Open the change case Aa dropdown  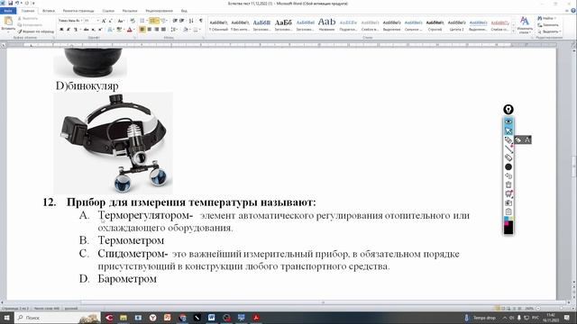click(x=121, y=21)
